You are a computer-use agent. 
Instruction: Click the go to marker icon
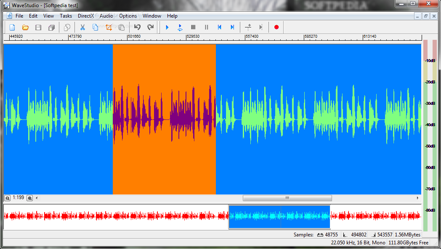(261, 27)
